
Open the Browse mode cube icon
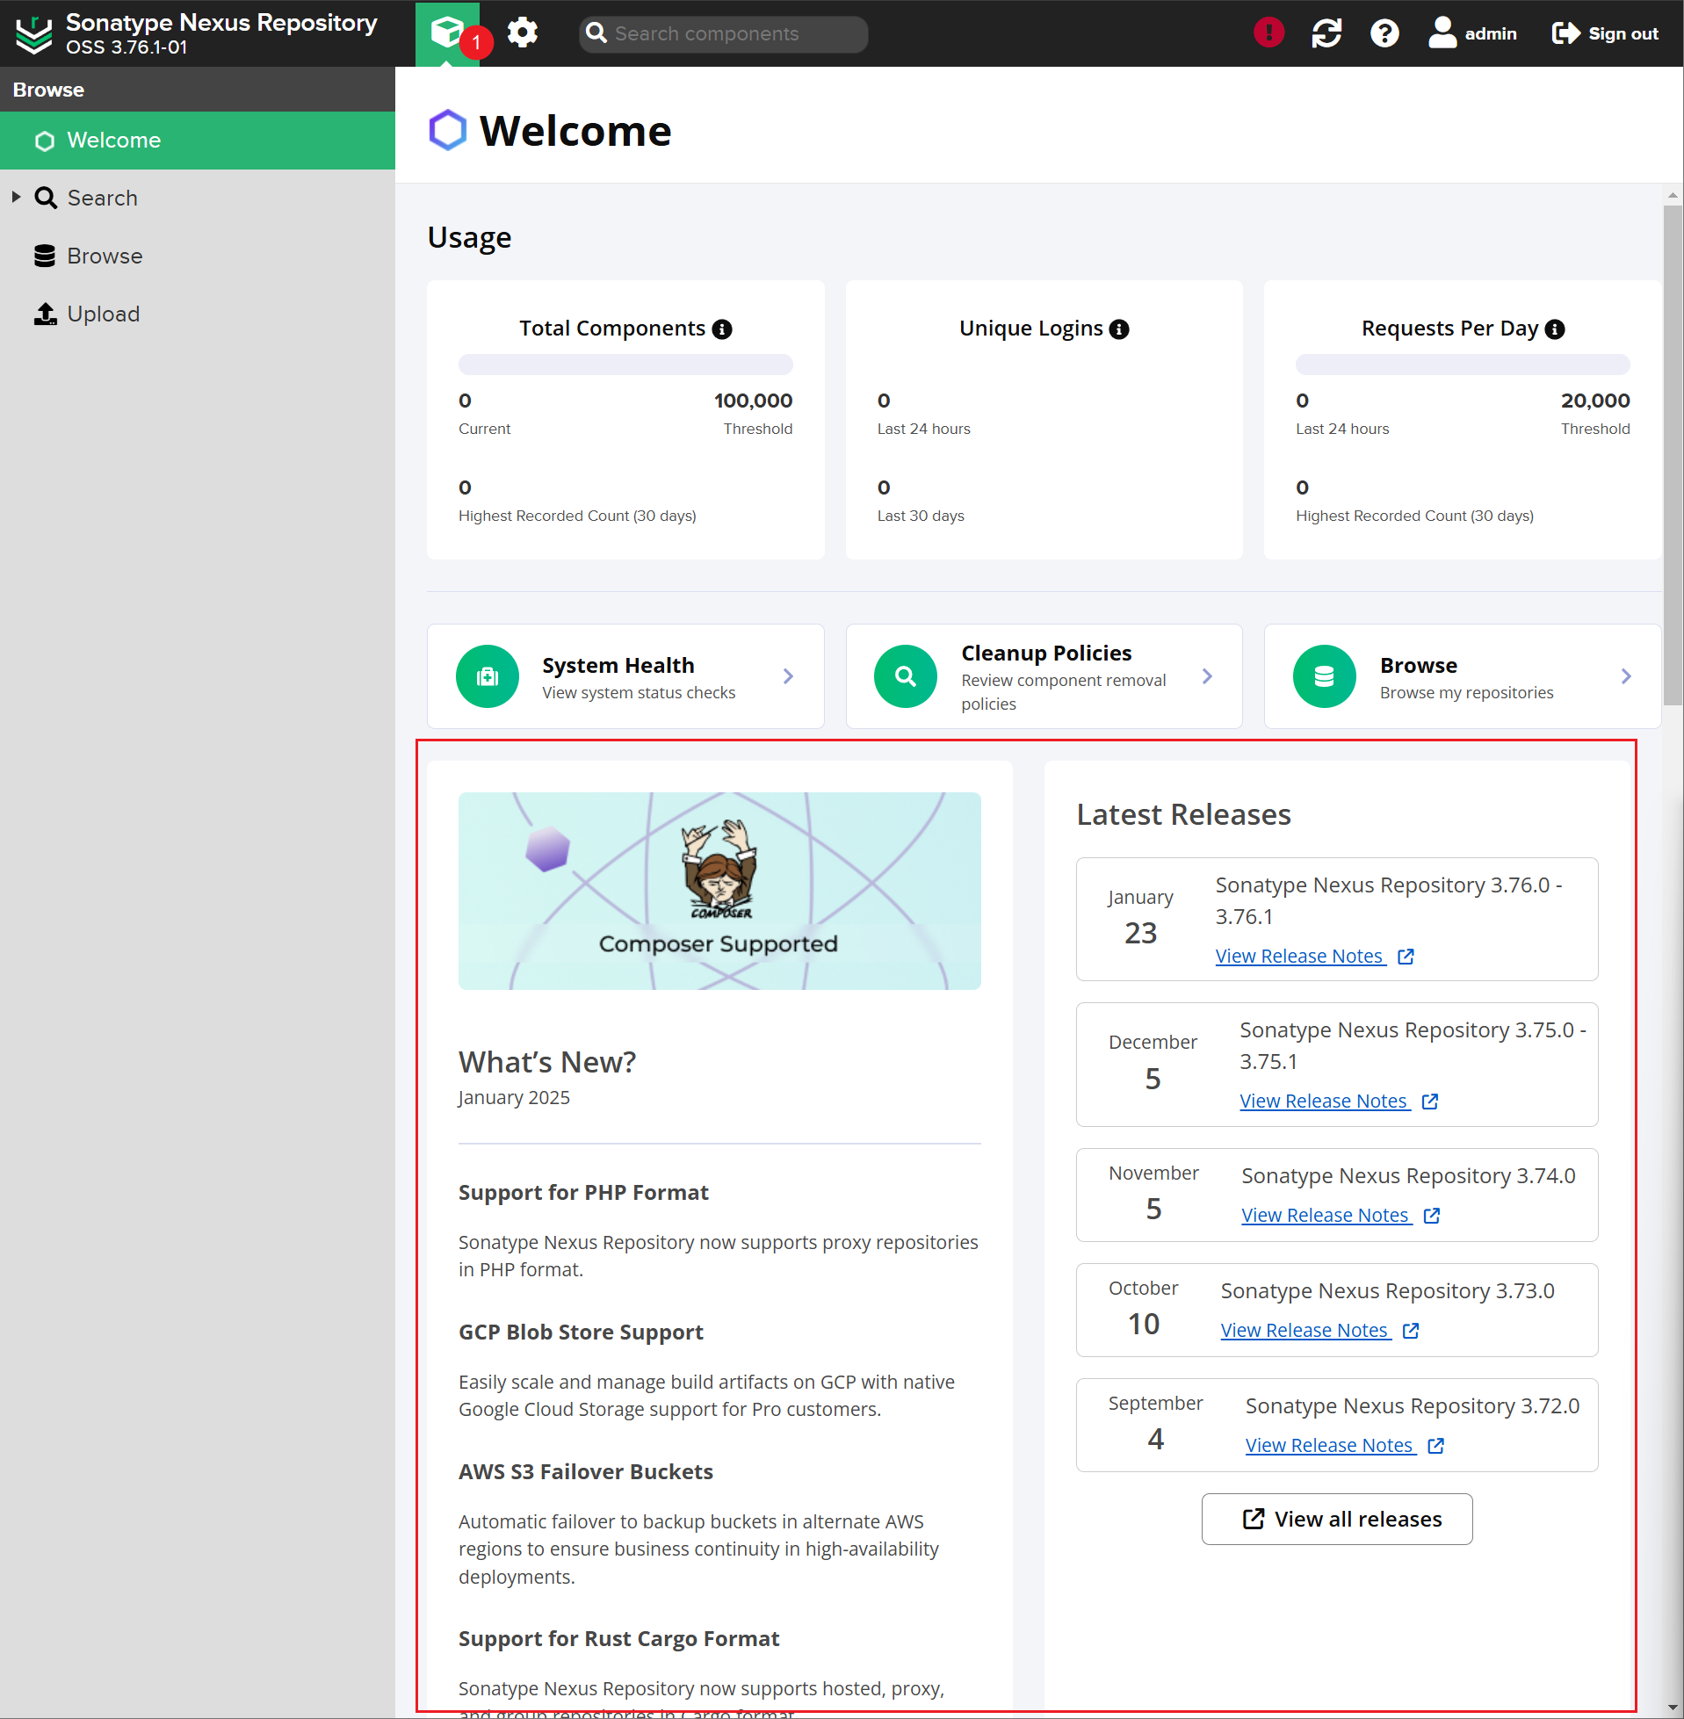click(x=447, y=33)
